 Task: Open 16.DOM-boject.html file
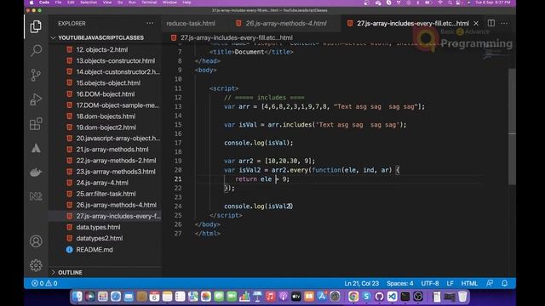pyautogui.click(x=106, y=94)
